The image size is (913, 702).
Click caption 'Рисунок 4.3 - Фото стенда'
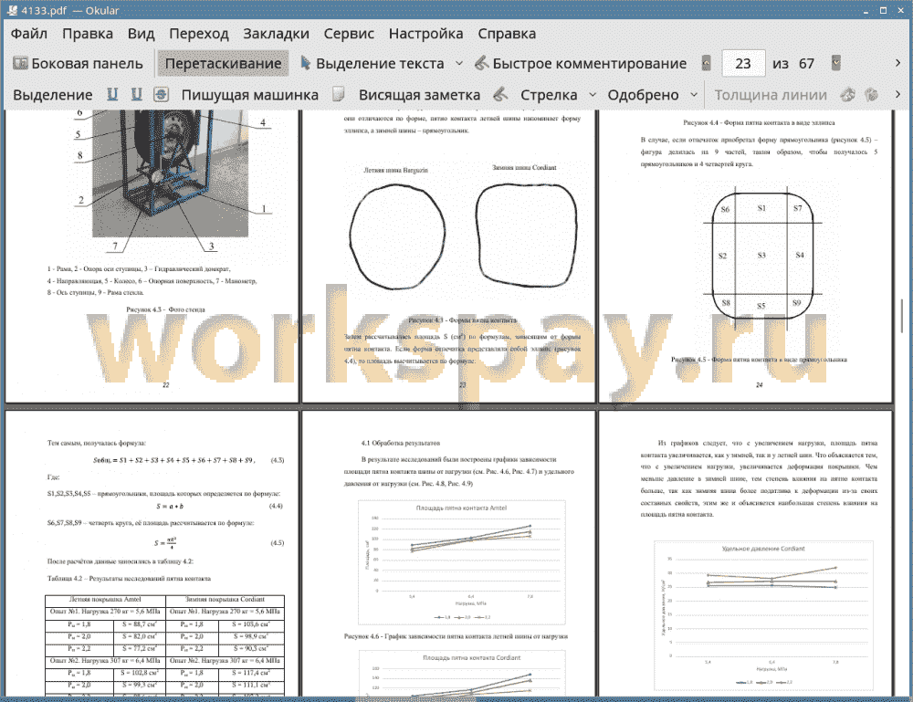pyautogui.click(x=165, y=309)
